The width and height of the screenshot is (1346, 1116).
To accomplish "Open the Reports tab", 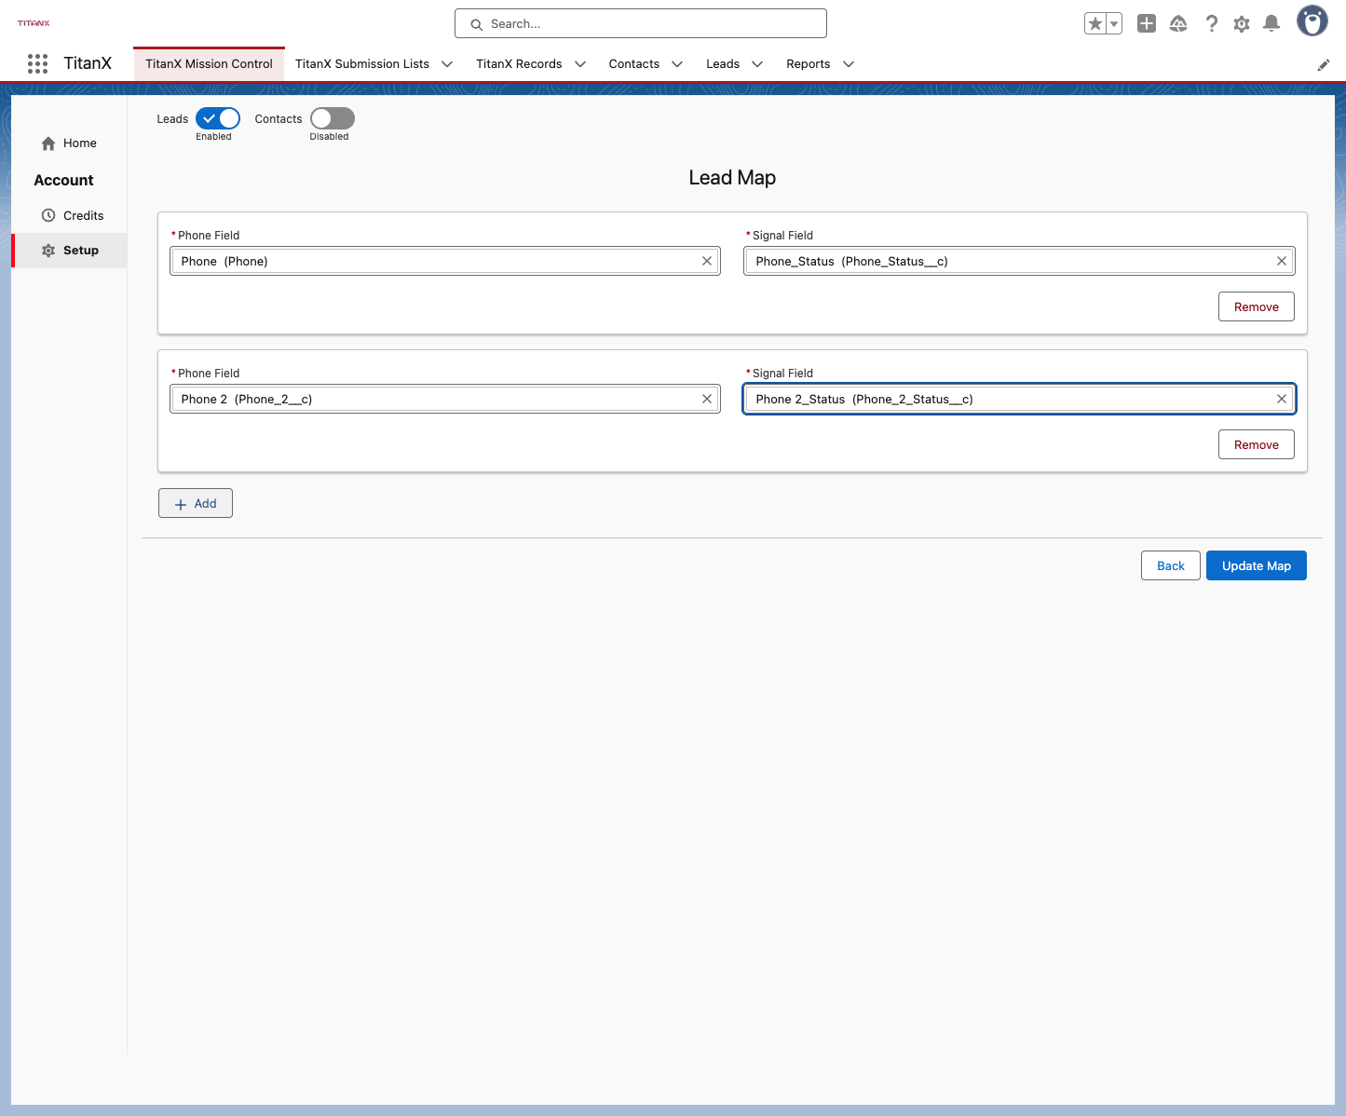I will 808,64.
